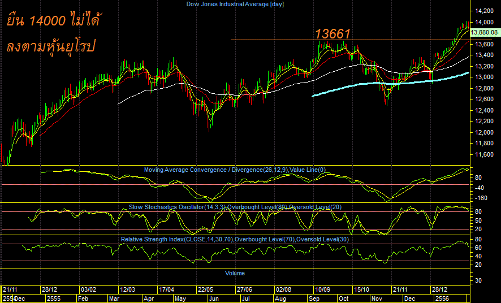Click the 12,600 price axis label
The image size is (501, 303).
pos(485,99)
